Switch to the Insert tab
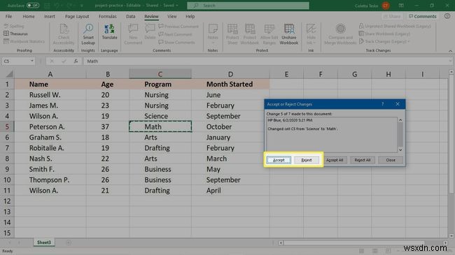455x255 pixels. (49, 17)
